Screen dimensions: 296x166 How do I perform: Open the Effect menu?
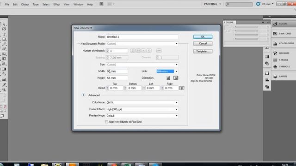click(x=56, y=4)
